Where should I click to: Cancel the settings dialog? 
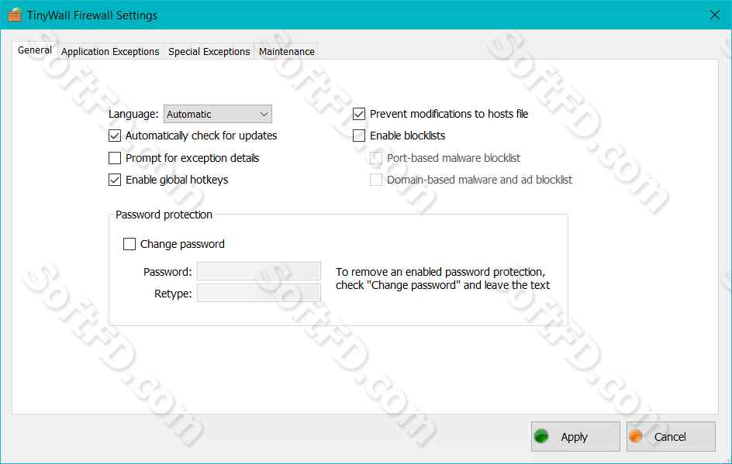click(x=671, y=436)
